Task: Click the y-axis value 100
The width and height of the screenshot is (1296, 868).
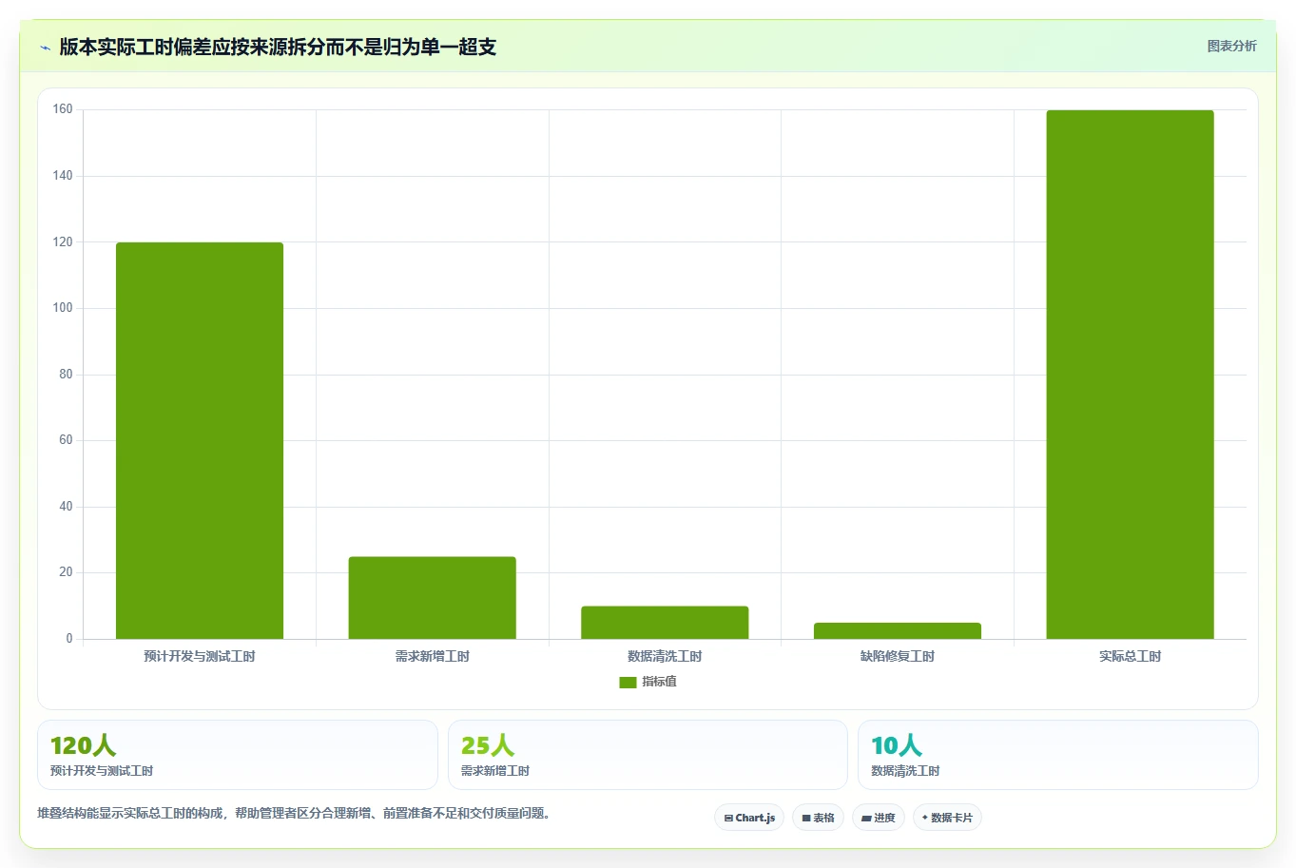Action: 63,308
